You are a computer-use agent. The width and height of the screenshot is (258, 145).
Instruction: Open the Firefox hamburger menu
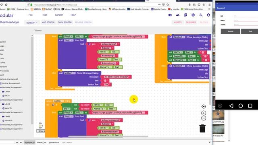coord(210,4)
